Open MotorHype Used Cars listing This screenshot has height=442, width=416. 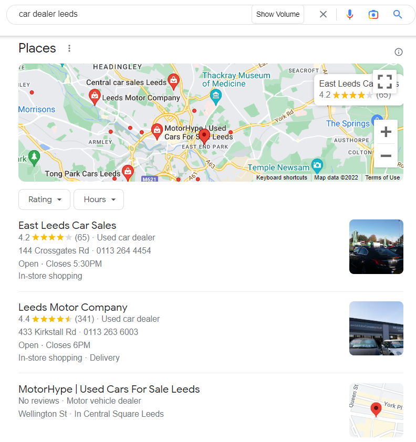point(109,390)
